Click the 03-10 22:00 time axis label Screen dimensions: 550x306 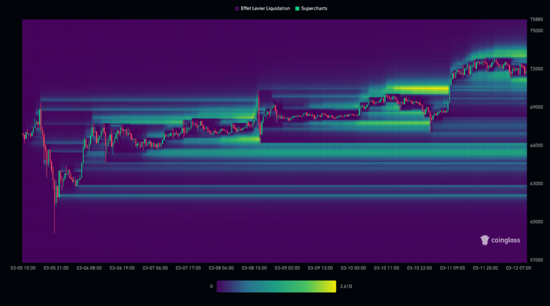coord(419,268)
